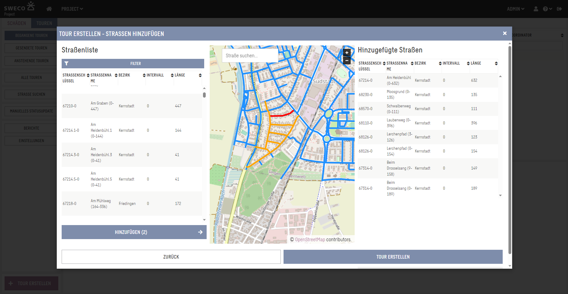568x294 pixels.
Task: Click the Zurück button
Action: 171,257
